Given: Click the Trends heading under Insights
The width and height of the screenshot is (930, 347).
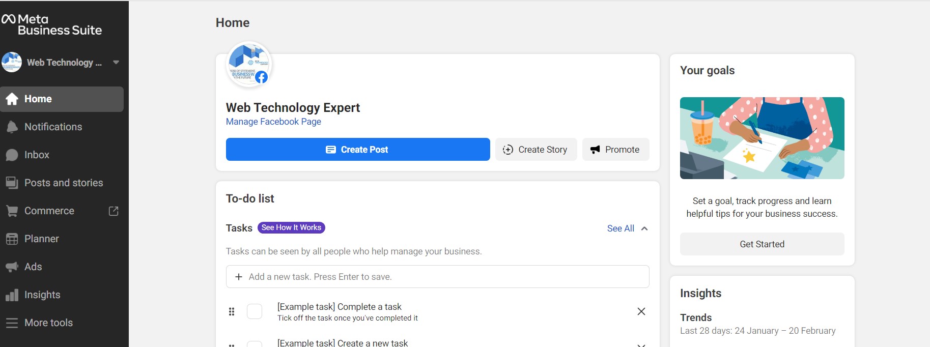Looking at the screenshot, I should click(696, 317).
